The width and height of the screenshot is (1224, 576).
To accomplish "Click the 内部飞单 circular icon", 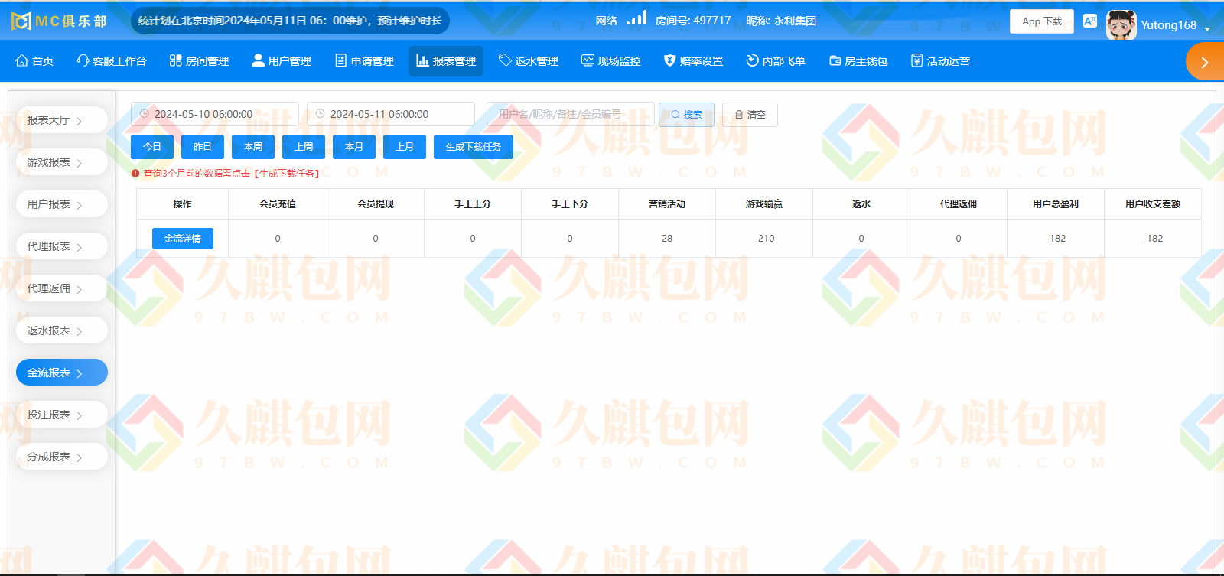I will point(752,60).
